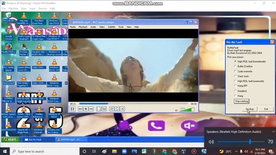Viewport: 276px width, 155px height.
Task: Open Task View on host taskbar
Action: pos(94,151)
